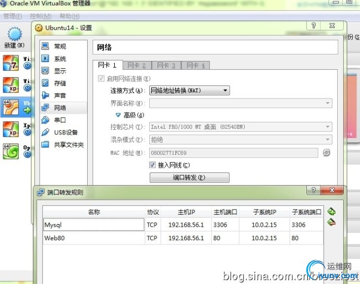360x284 pixels.
Task: Collapse the 高级 (Advanced) section triangle
Action: 118,115
